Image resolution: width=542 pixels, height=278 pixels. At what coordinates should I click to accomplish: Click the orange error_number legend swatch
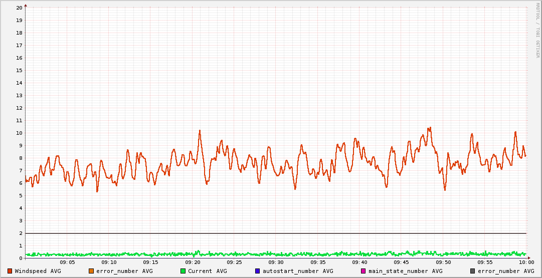point(91,271)
